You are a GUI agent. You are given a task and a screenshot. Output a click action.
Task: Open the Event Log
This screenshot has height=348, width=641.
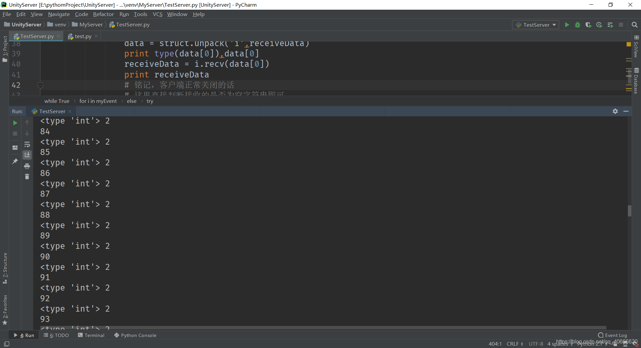pyautogui.click(x=613, y=335)
